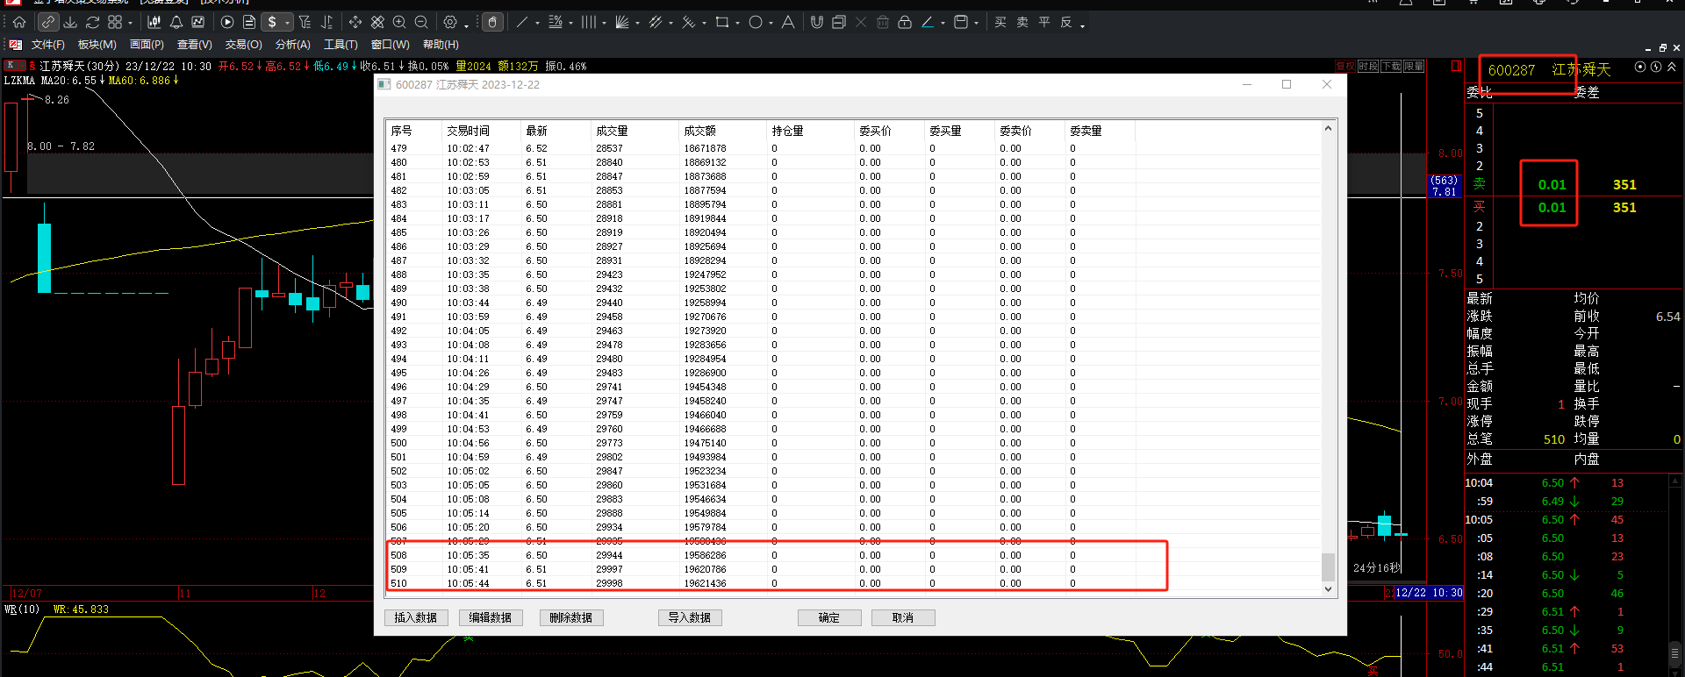Collapse quote panel with double-chevron icon

click(x=1672, y=67)
